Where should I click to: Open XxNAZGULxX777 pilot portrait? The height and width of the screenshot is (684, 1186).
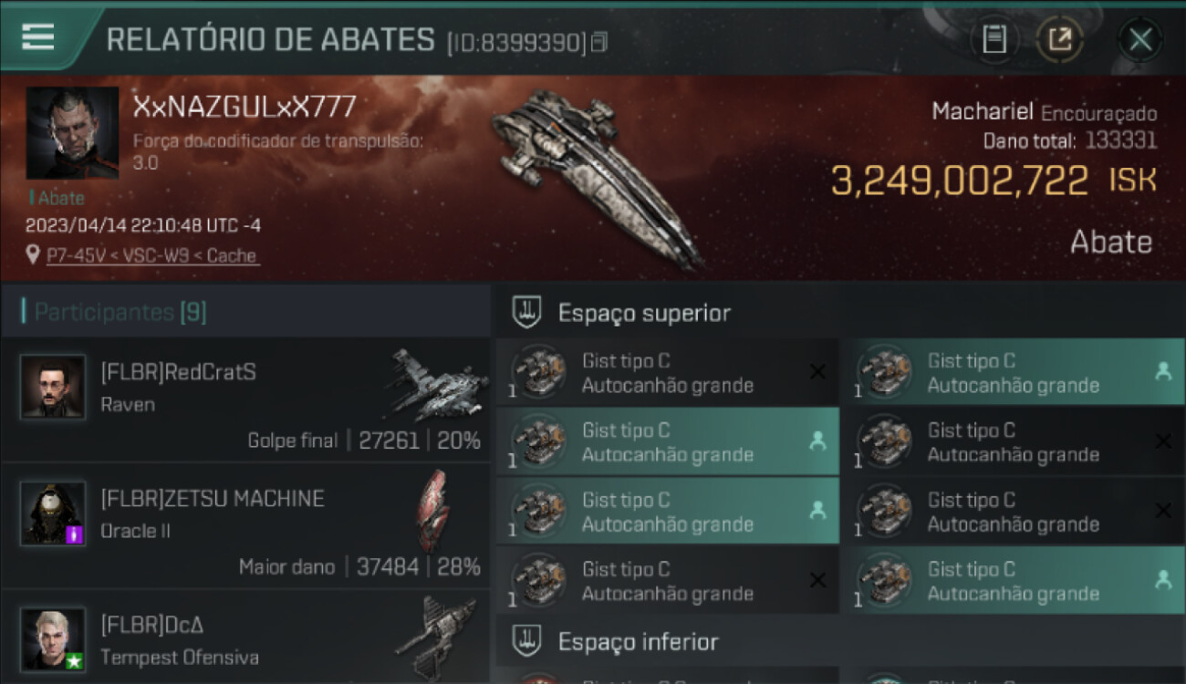(72, 133)
